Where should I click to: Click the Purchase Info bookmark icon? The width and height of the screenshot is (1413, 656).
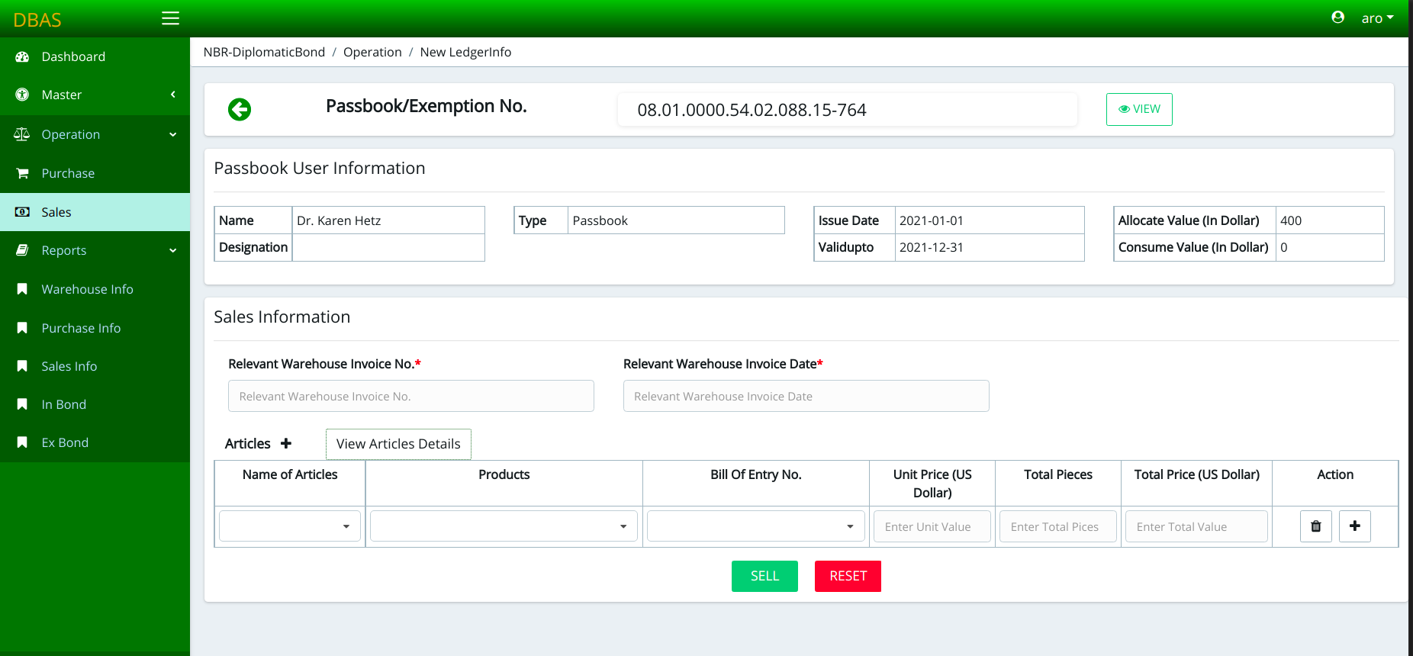click(x=22, y=328)
